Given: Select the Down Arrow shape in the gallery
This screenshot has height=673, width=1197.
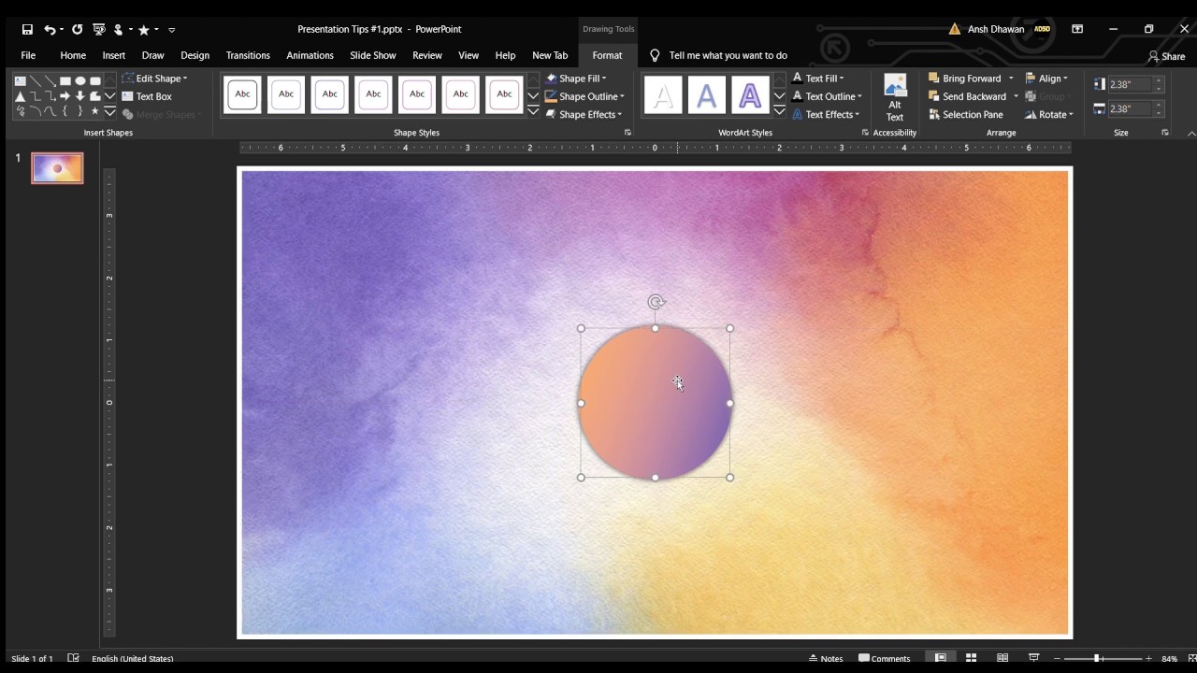Looking at the screenshot, I should pos(80,96).
